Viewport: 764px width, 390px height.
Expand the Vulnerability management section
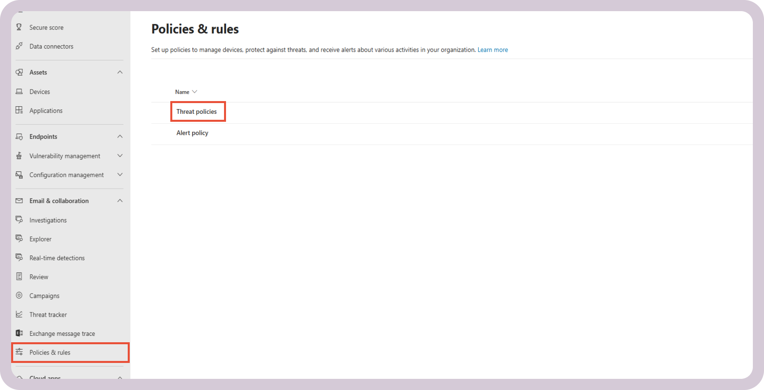[120, 156]
